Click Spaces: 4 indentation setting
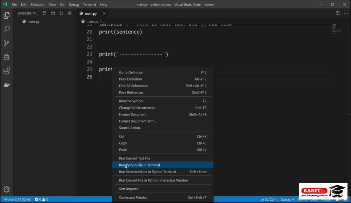 pos(287,199)
